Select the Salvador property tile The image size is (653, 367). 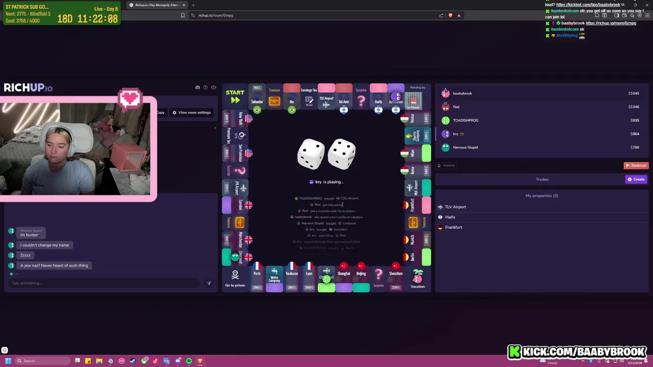click(x=257, y=97)
